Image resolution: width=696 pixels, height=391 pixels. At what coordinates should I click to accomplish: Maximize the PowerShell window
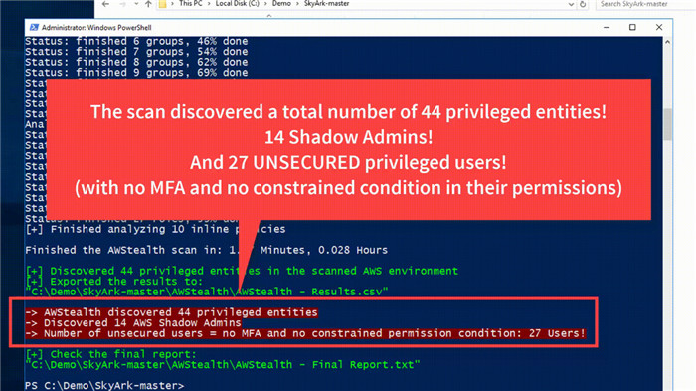[x=632, y=27]
